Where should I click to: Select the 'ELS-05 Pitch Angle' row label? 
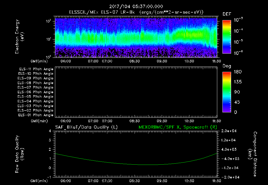(36, 97)
